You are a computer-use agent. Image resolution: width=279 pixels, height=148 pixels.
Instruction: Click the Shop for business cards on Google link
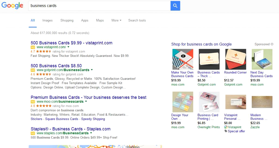pyautogui.click(x=201, y=44)
